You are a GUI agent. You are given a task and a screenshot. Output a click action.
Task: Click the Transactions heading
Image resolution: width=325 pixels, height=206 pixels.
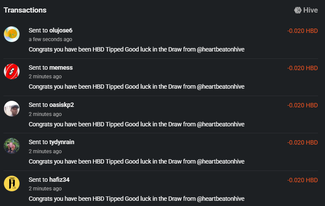pyautogui.click(x=25, y=10)
